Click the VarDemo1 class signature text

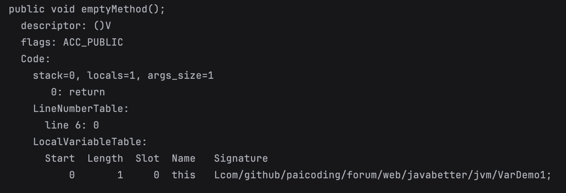383,175
